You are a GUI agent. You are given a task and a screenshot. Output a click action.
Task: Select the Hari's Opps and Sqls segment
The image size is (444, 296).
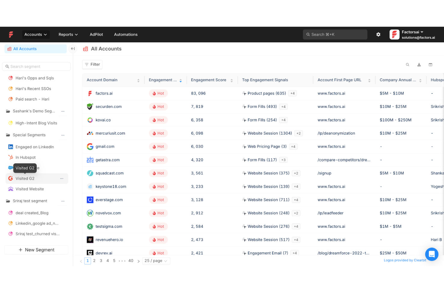[x=34, y=78]
